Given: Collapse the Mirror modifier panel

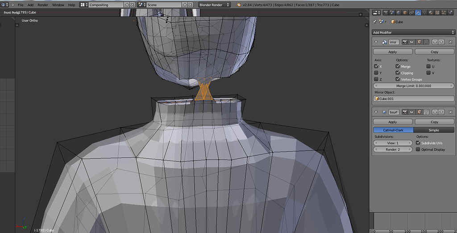Looking at the screenshot, I should coord(376,42).
